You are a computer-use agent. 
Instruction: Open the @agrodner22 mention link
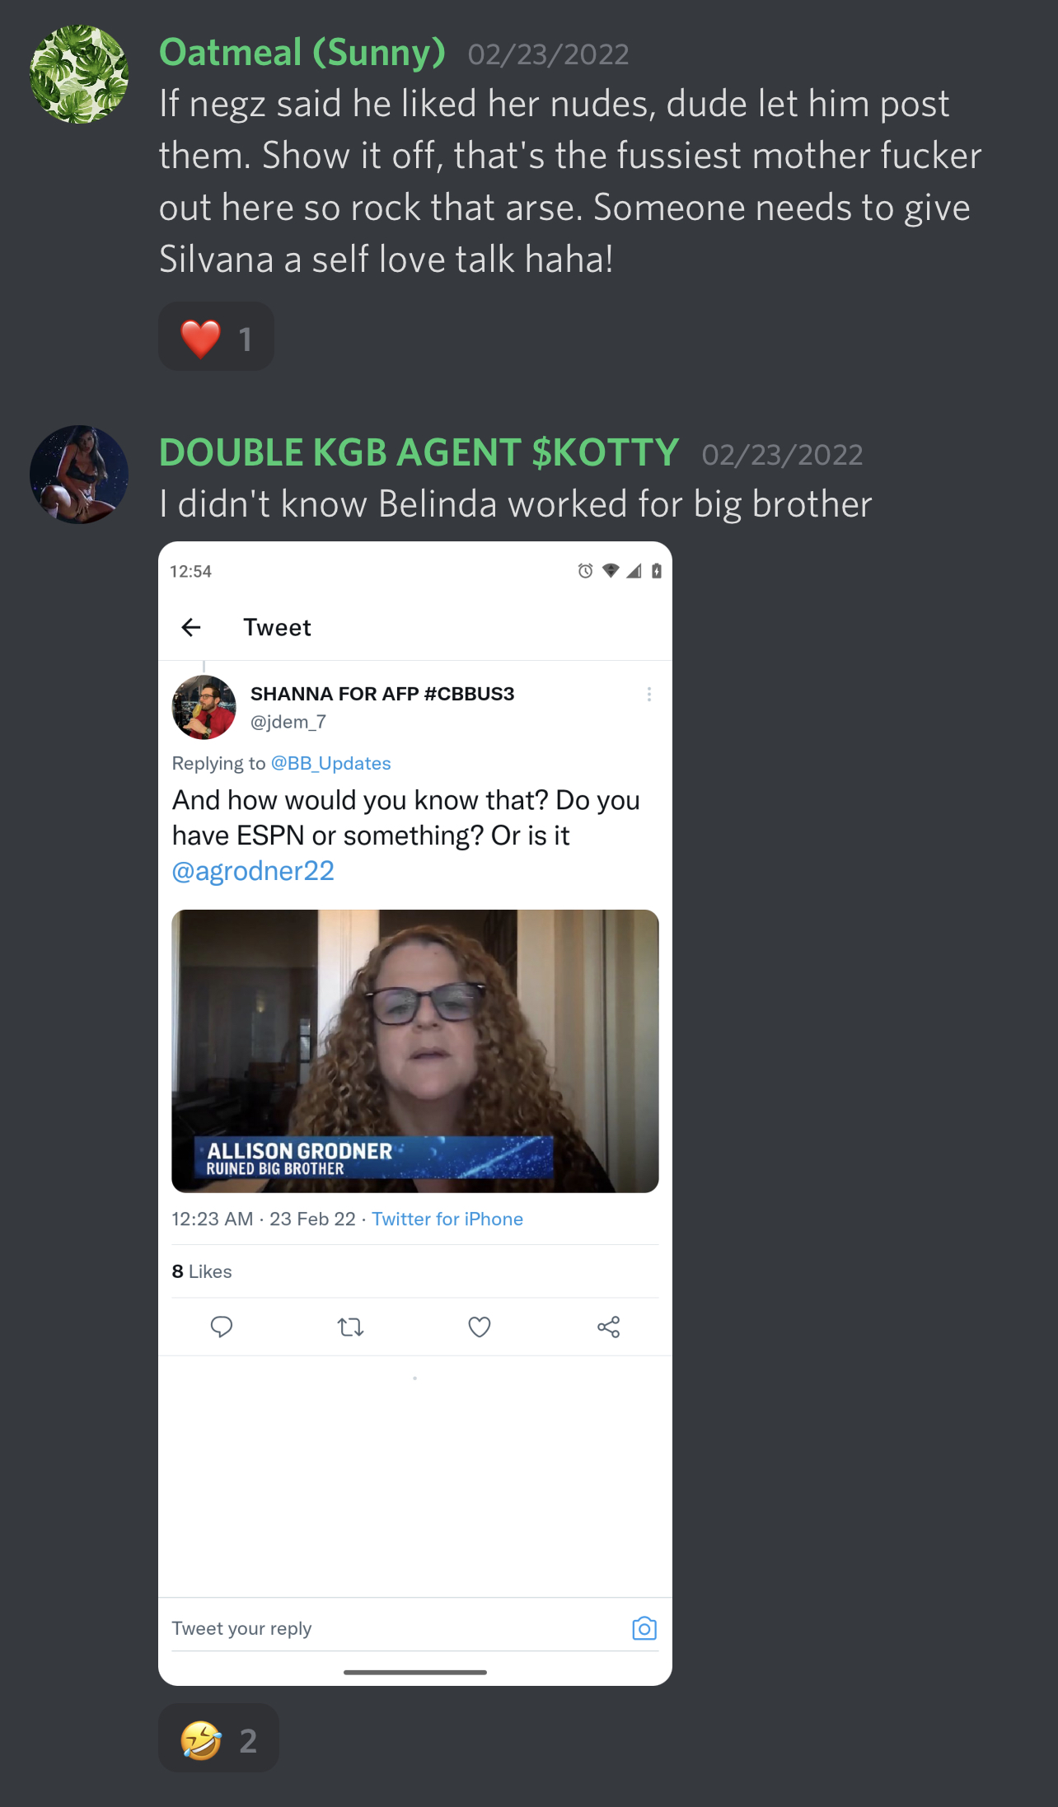point(253,871)
